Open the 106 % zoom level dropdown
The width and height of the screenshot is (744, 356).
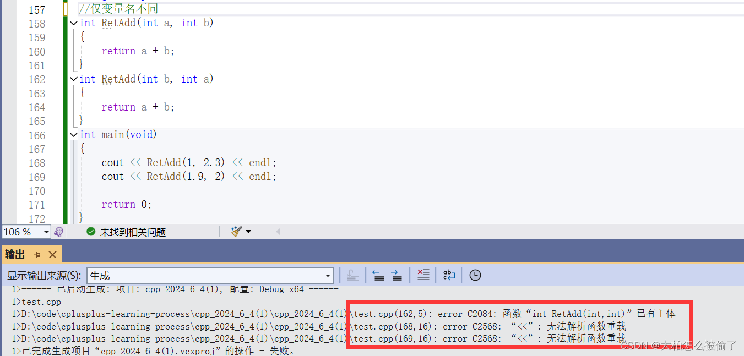tap(46, 232)
